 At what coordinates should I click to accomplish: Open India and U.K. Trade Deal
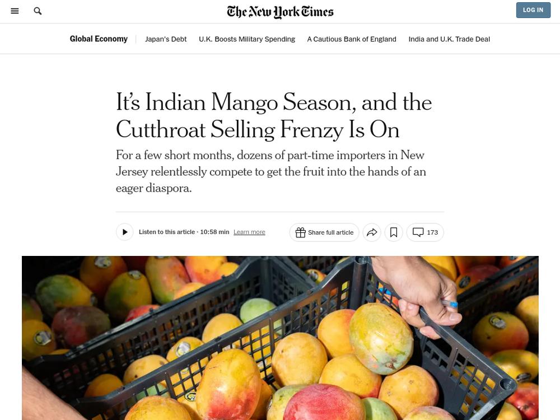pyautogui.click(x=449, y=39)
